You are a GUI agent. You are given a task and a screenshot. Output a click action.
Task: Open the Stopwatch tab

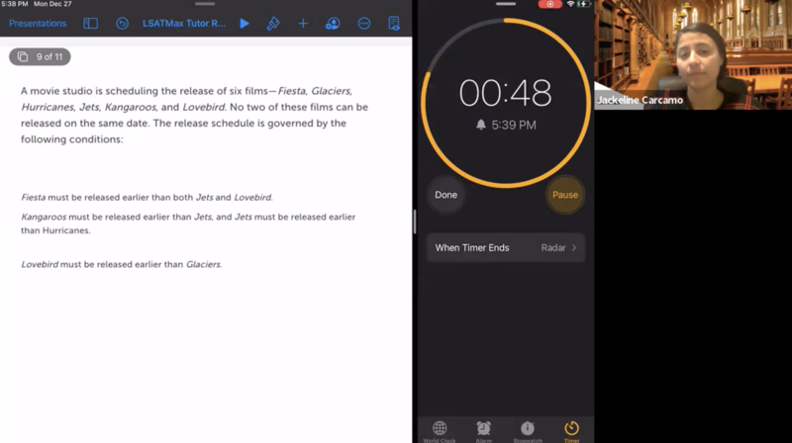[528, 431]
